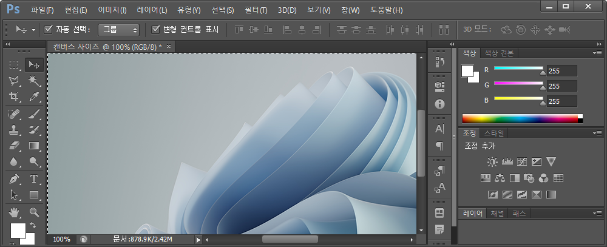Screen dimensions: 607x247
Task: Pick a color from the spectrum ramp
Action: [x=522, y=118]
